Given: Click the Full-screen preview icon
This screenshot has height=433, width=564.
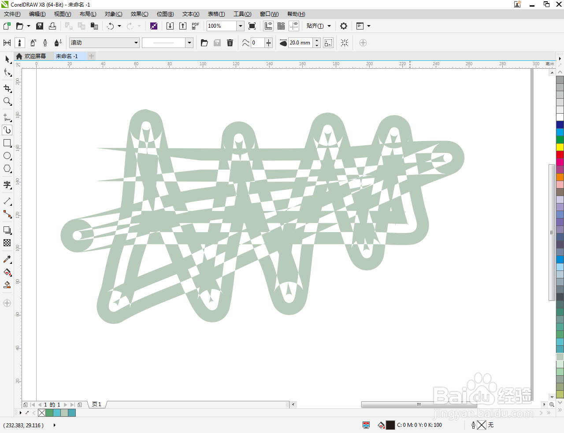Looking at the screenshot, I should click(x=252, y=26).
